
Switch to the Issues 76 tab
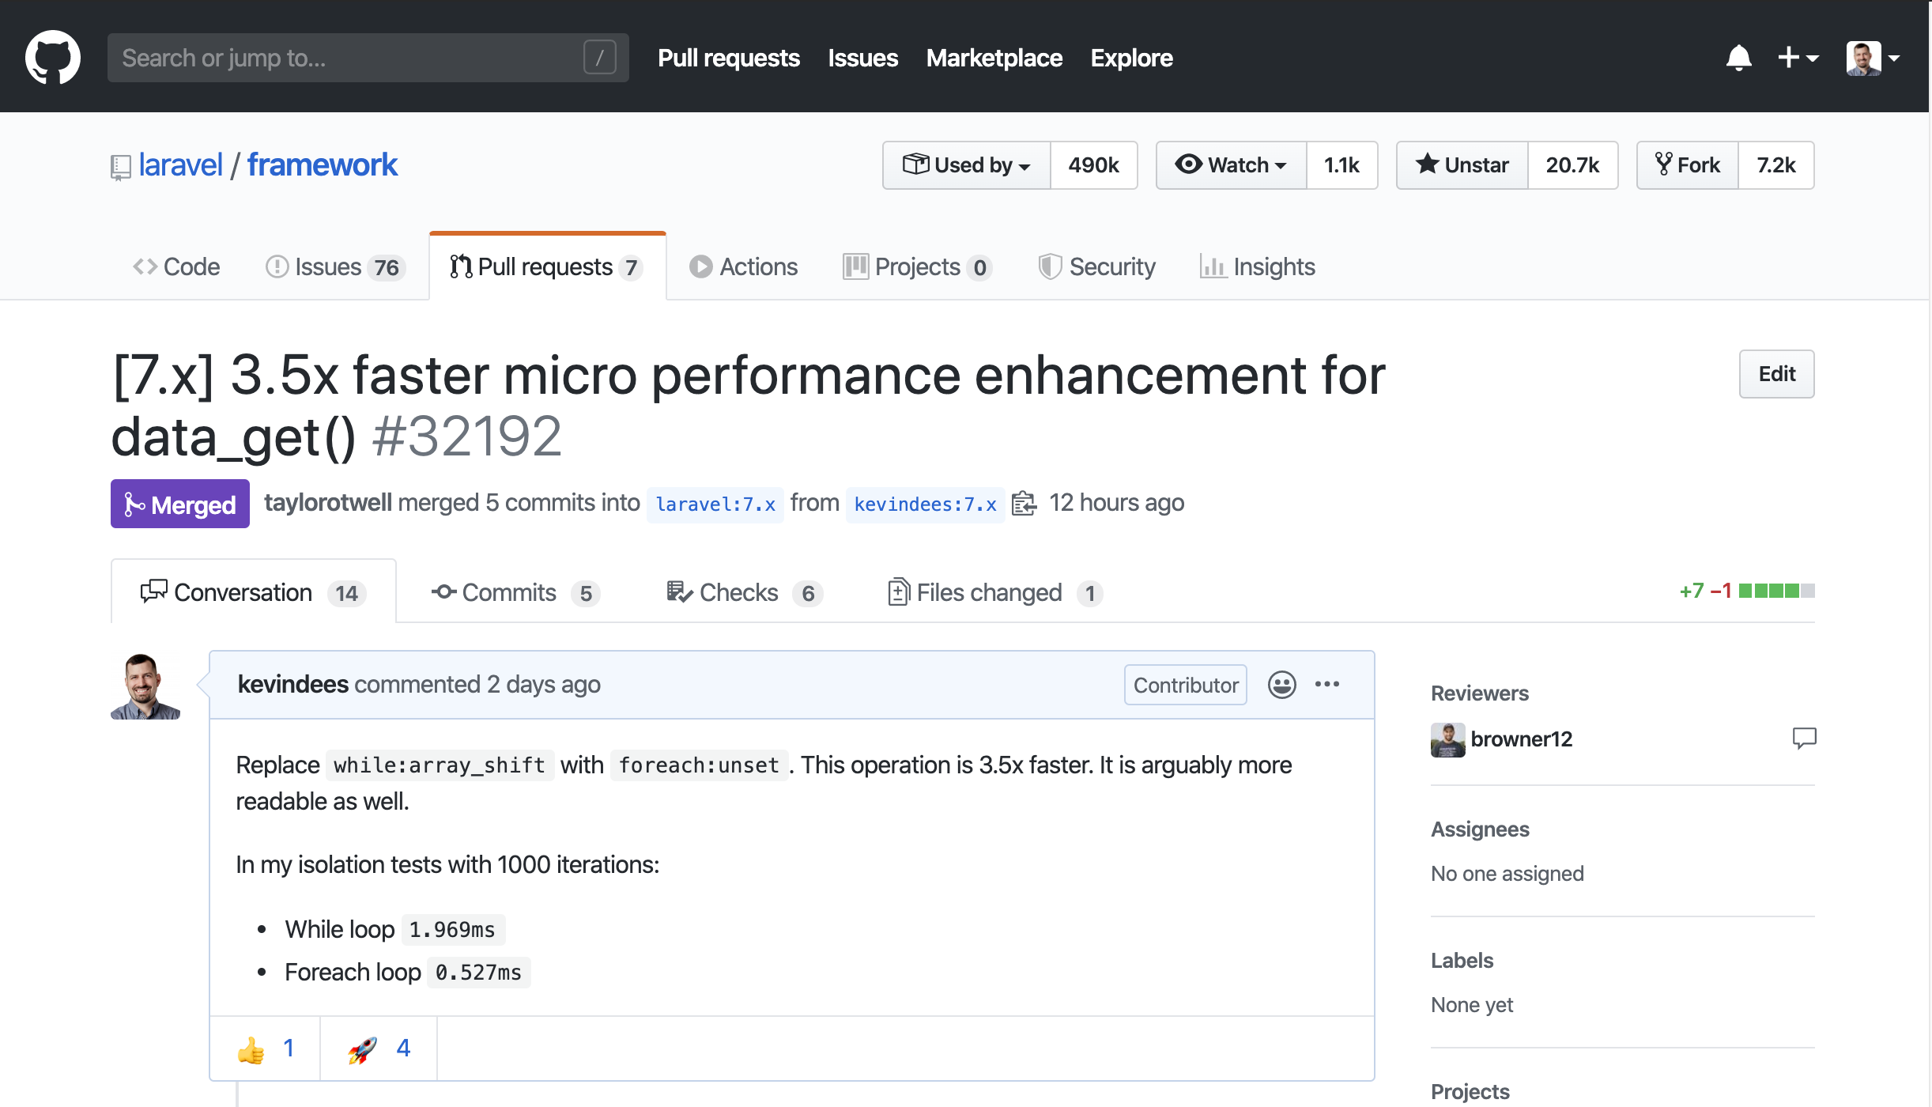coord(335,266)
